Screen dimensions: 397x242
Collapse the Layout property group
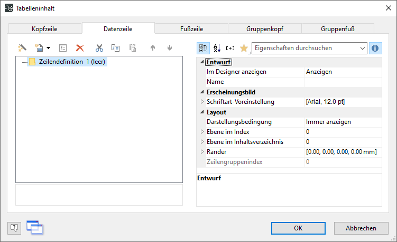202,112
